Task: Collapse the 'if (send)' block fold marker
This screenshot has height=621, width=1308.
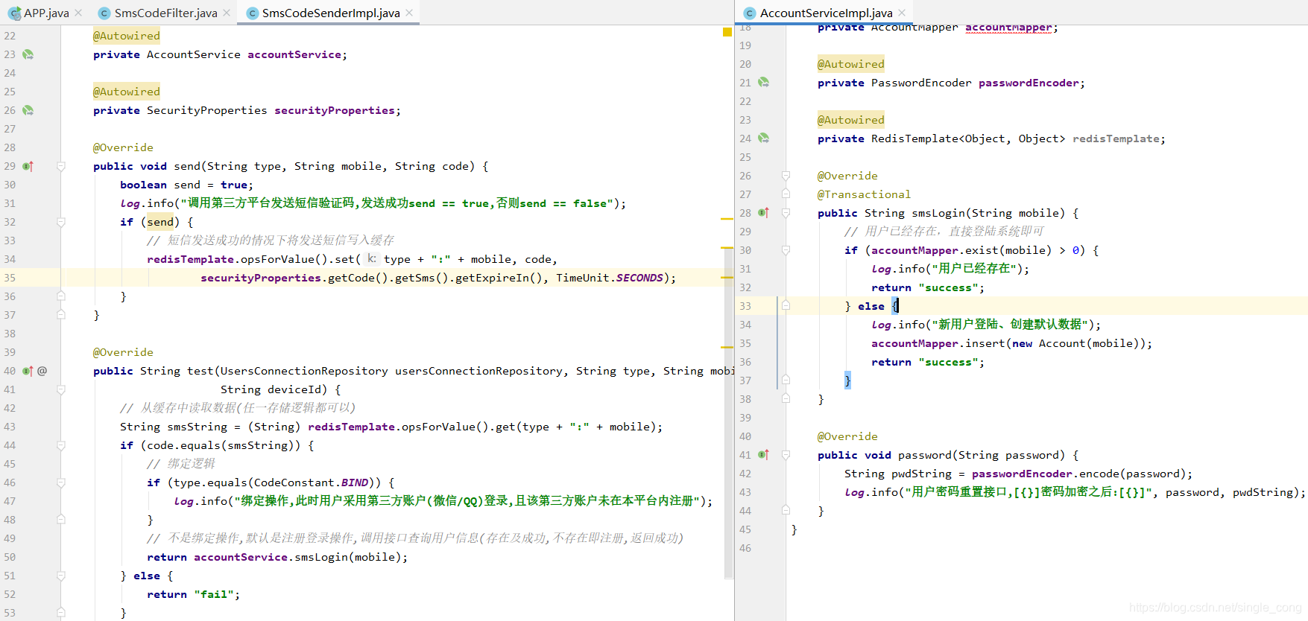Action: click(x=61, y=222)
